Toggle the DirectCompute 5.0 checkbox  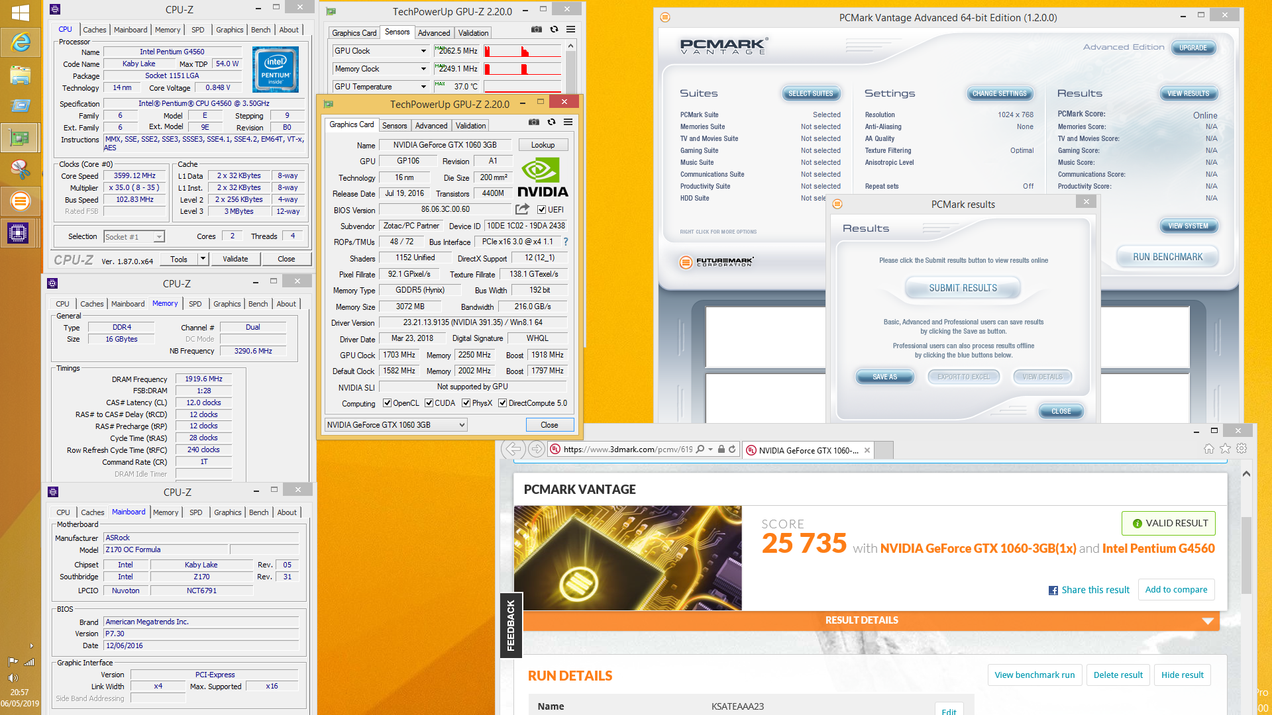(503, 403)
